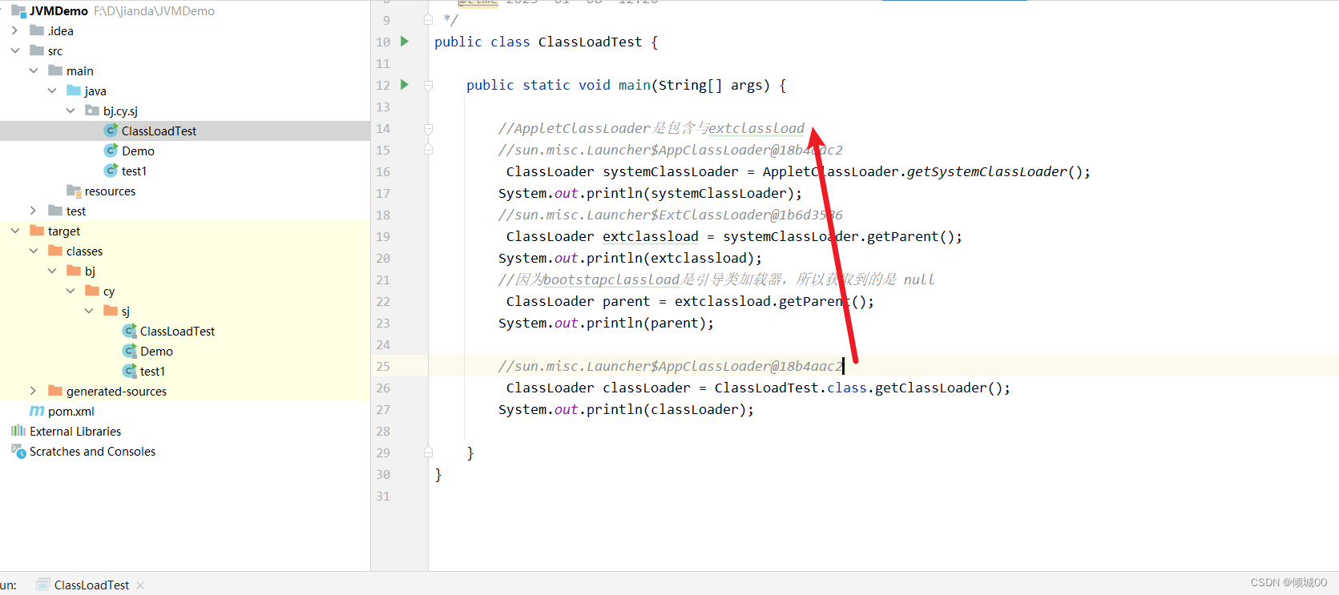Fold the comment block at line 14
The width and height of the screenshot is (1339, 595).
tap(428, 128)
